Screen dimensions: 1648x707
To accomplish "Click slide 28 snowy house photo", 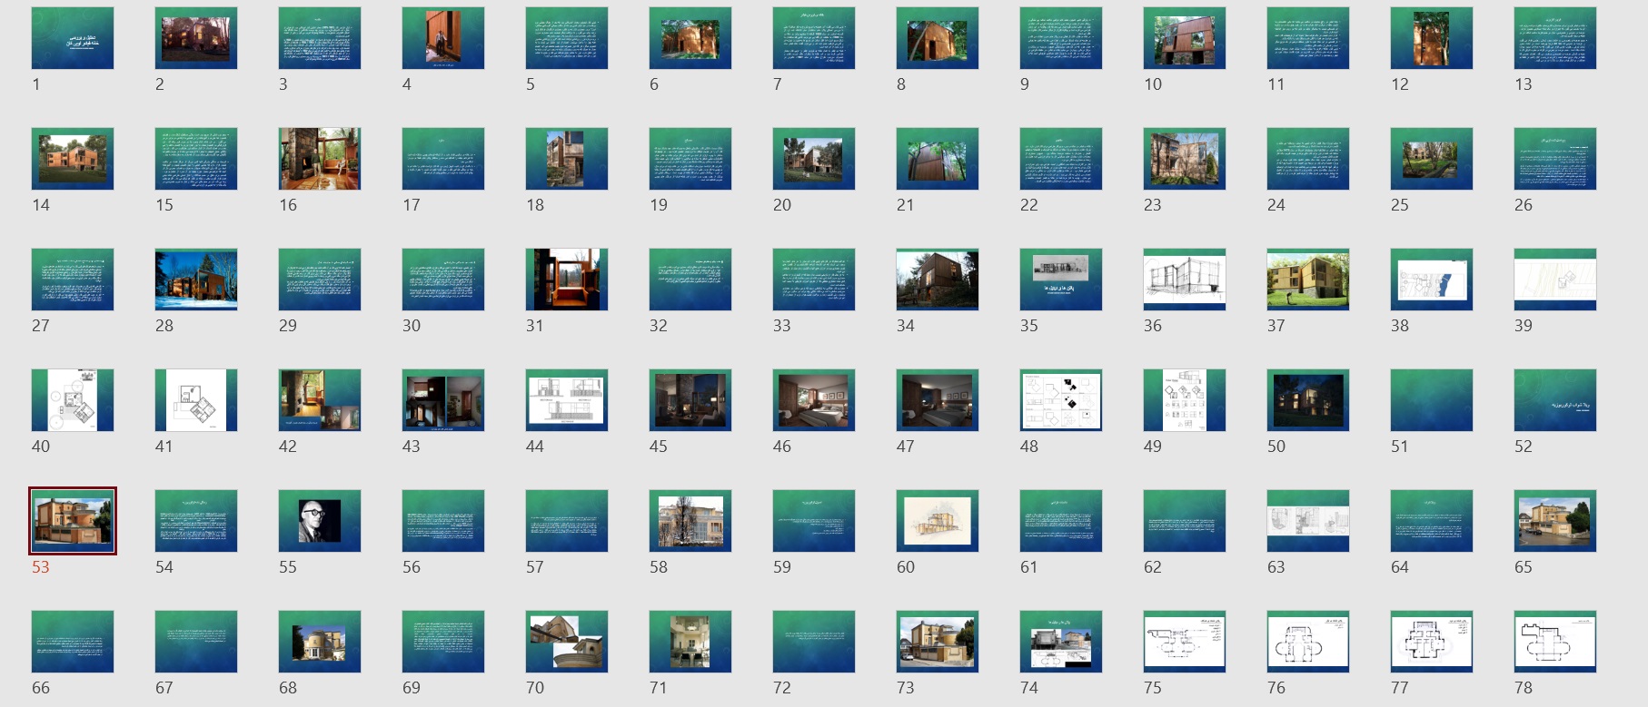I will (x=196, y=280).
